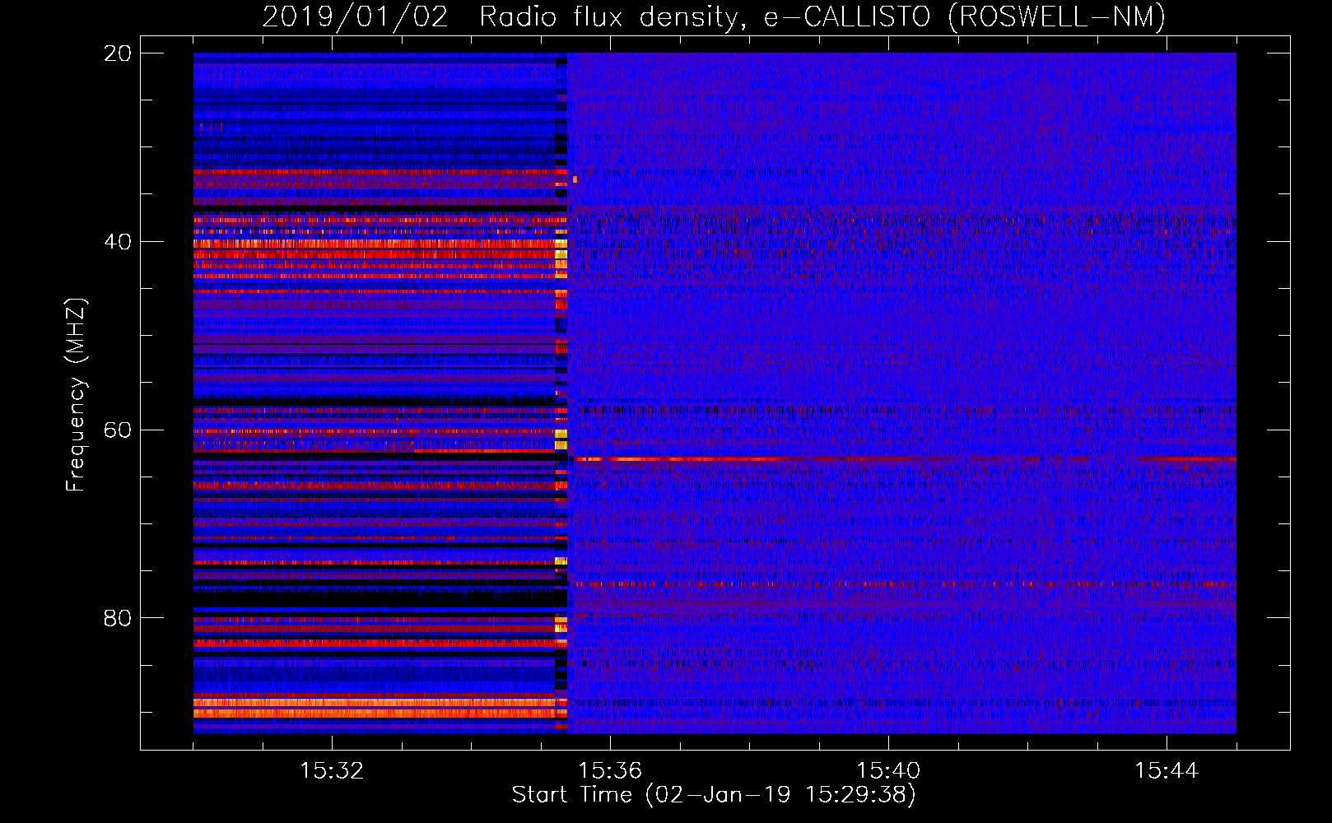Click the 80 MHz frequency tick label
Image resolution: width=1332 pixels, height=823 pixels.
(x=117, y=618)
